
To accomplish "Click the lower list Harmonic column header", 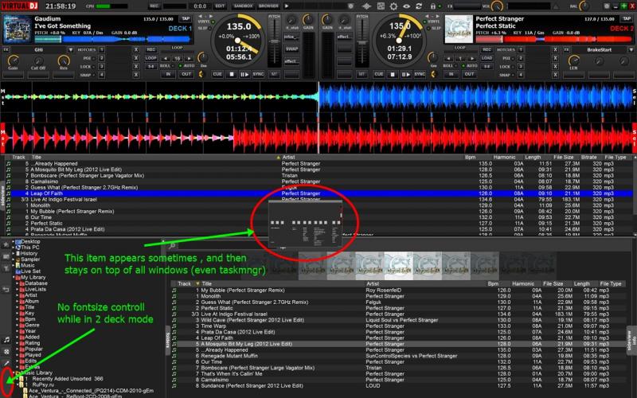I will click(523, 283).
